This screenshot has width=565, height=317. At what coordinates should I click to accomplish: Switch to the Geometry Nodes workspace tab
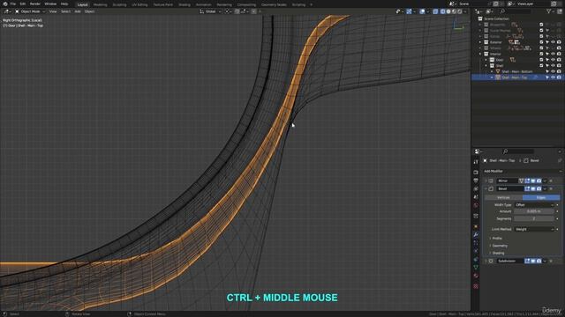pyautogui.click(x=274, y=4)
